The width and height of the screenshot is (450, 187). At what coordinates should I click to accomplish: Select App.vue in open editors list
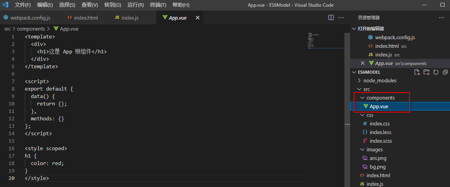click(x=400, y=63)
